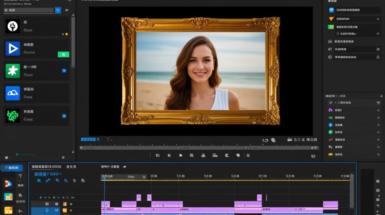Click the shield-shaped button in the transport bar

coord(238,155)
